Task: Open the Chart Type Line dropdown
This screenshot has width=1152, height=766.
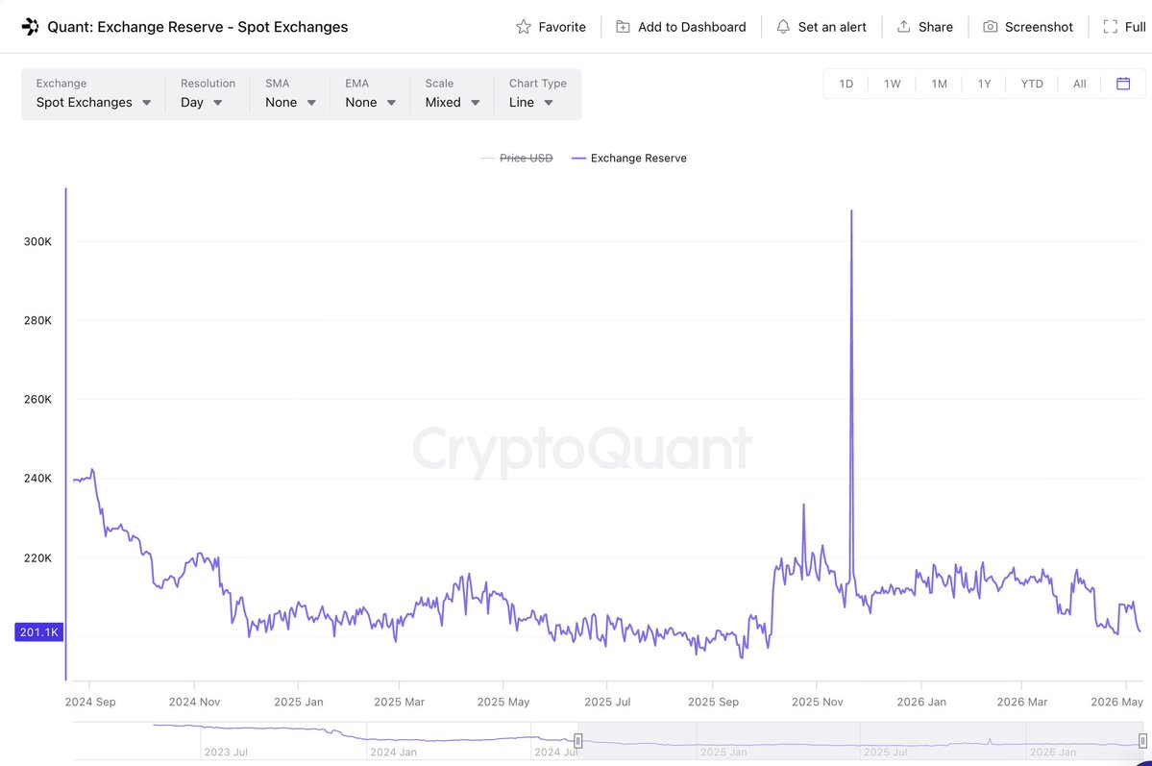Action: click(538, 94)
